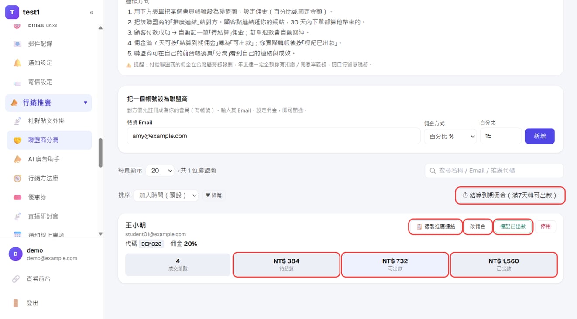The width and height of the screenshot is (577, 319).
Task: Open 郵件記錄 via its envelope icon
Action: tap(17, 44)
